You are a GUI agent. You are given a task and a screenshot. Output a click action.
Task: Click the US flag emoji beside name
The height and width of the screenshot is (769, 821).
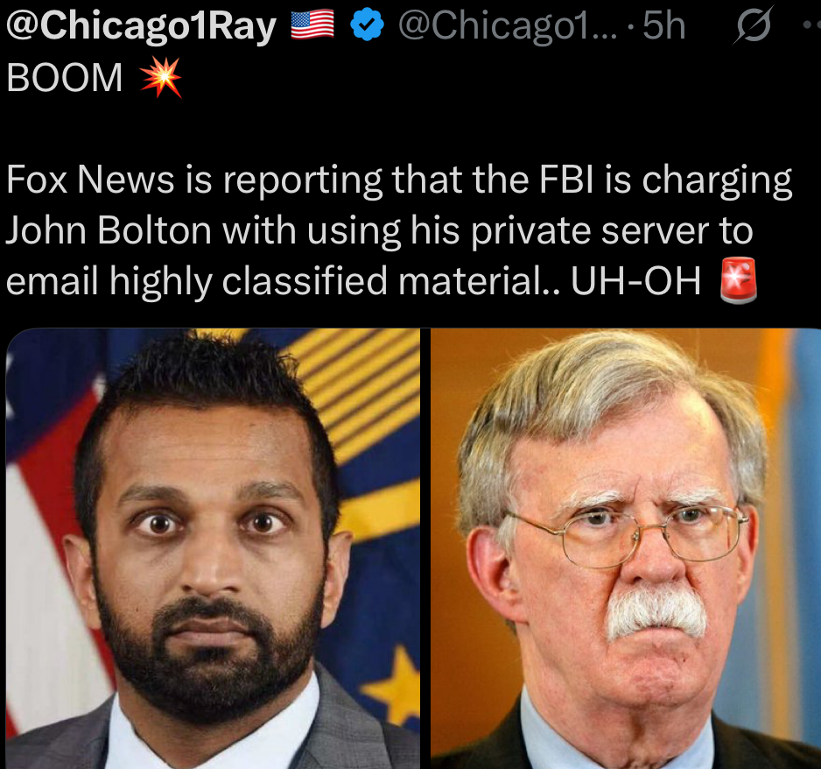tap(312, 25)
